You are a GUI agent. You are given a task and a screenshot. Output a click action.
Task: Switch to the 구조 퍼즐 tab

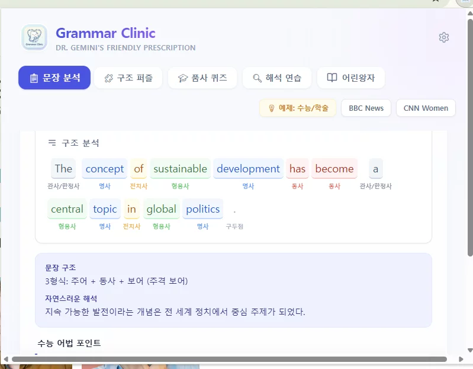[x=128, y=78]
